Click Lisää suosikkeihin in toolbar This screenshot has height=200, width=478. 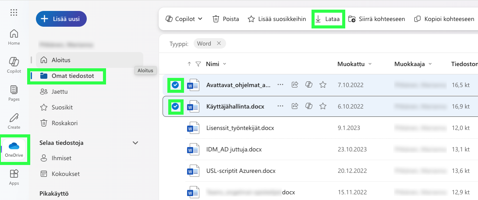[276, 19]
